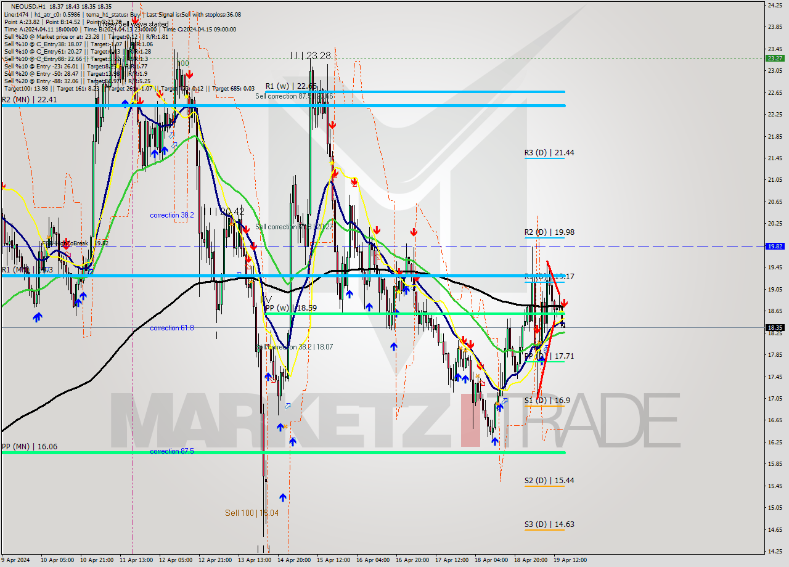Select the 'R2 (MN) | 22.41' label

[x=29, y=99]
